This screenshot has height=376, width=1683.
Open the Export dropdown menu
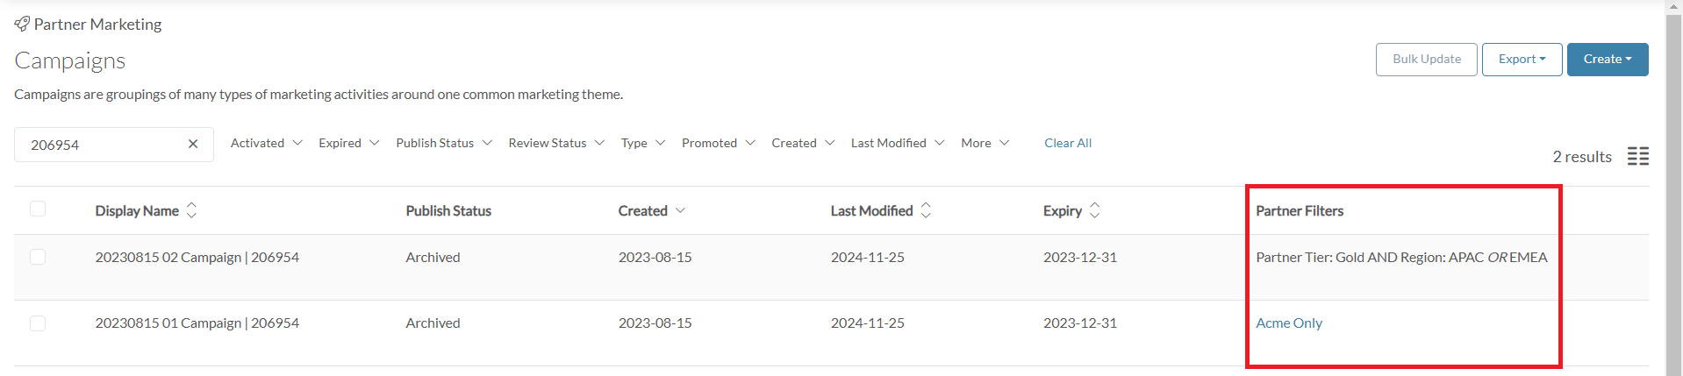coord(1522,59)
